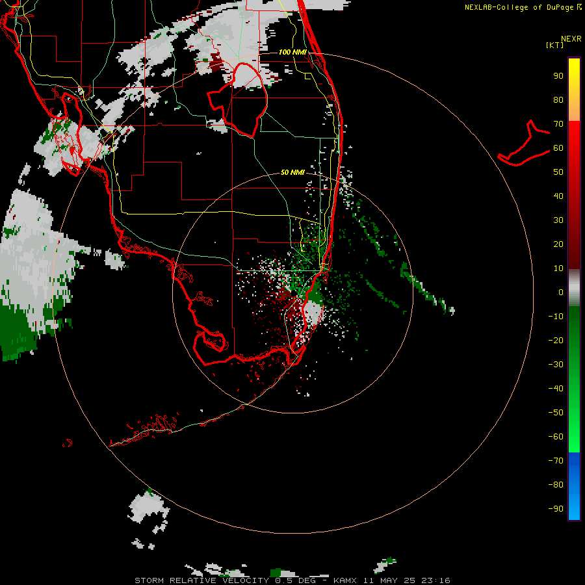585x585 pixels.
Task: Click the 90 knot scale label
Action: tap(558, 76)
